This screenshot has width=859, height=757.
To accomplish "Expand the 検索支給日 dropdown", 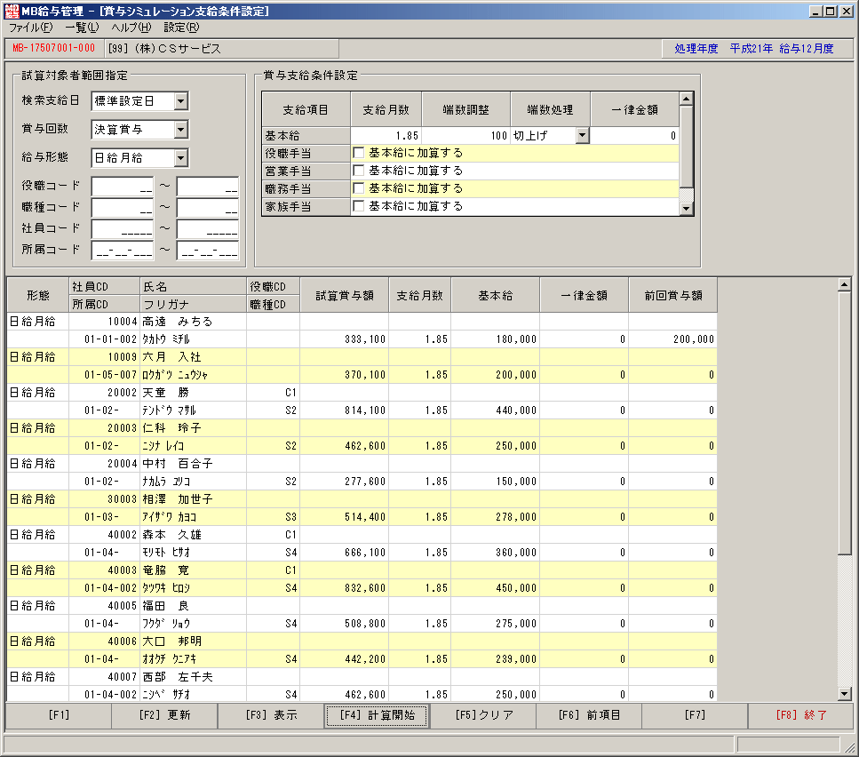I will pos(181,101).
